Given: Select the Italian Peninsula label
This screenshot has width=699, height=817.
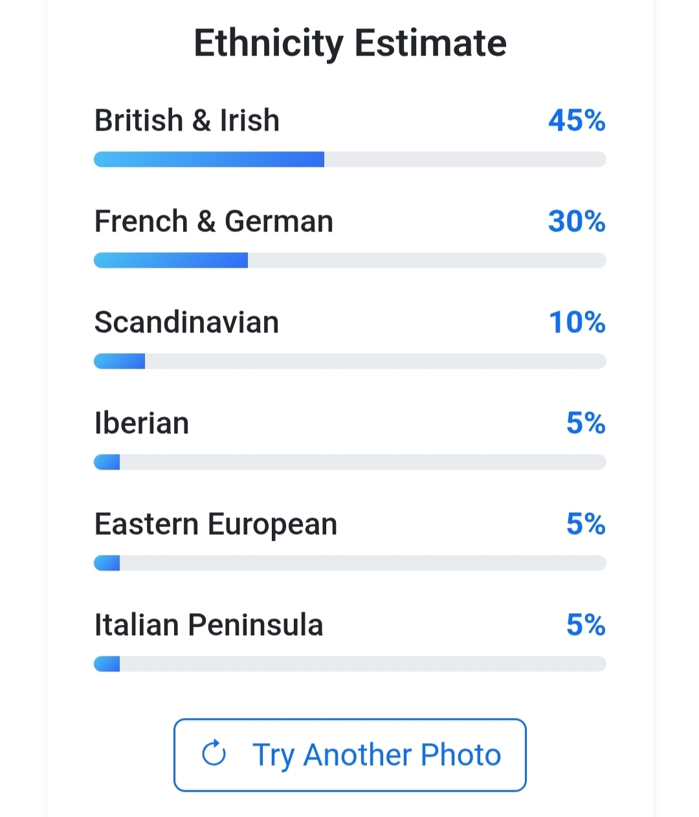Looking at the screenshot, I should coord(208,625).
